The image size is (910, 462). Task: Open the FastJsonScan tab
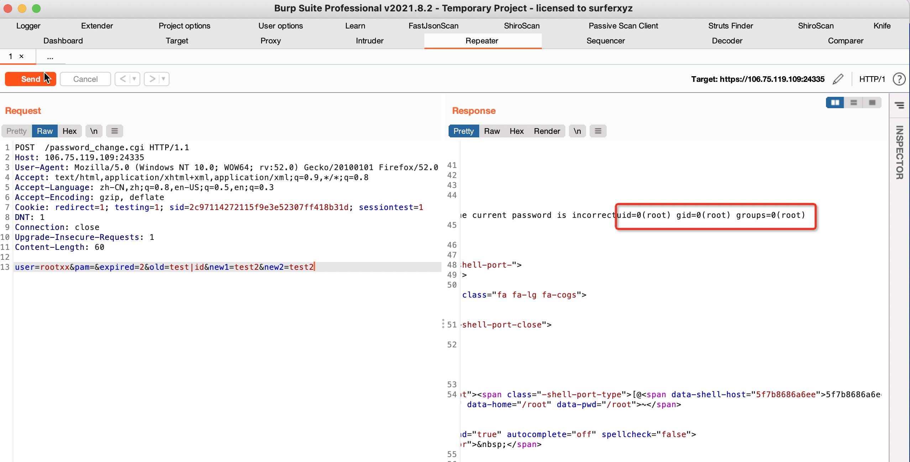pyautogui.click(x=433, y=26)
